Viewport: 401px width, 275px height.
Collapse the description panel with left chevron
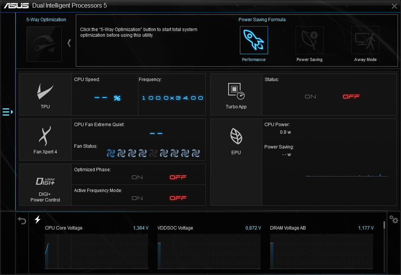[x=69, y=43]
